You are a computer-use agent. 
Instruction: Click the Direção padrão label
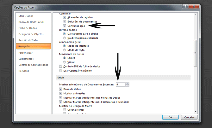click(x=68, y=30)
